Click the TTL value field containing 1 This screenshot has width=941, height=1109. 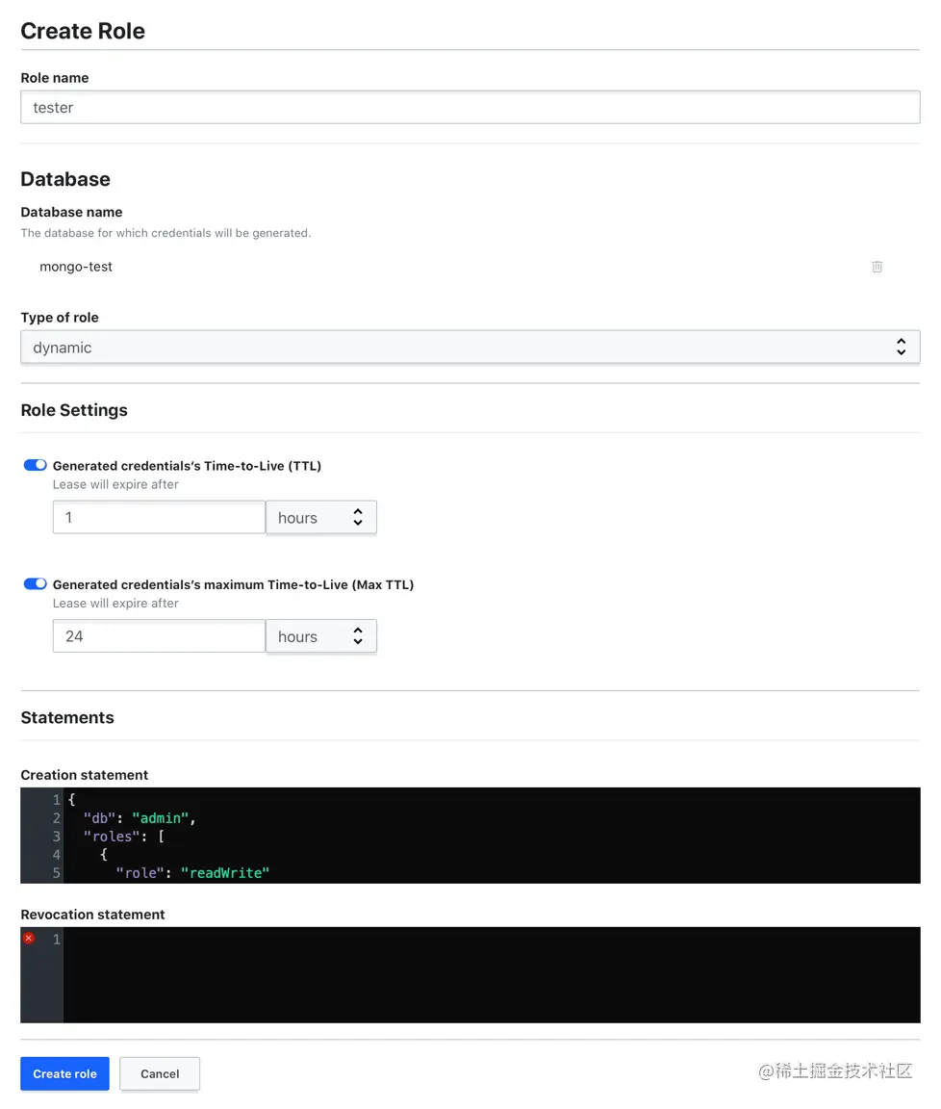pyautogui.click(x=159, y=518)
